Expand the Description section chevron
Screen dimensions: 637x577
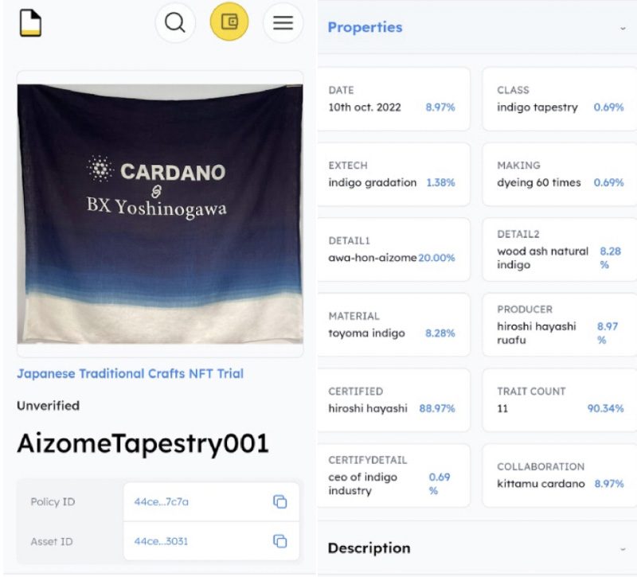(x=622, y=548)
